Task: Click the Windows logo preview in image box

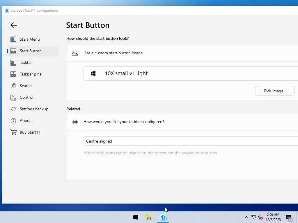Action: click(93, 73)
